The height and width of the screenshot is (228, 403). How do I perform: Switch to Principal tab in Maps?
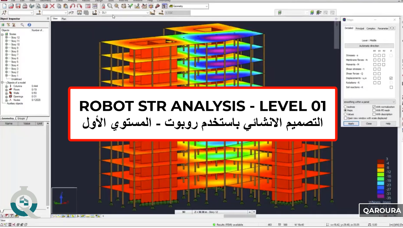coord(359,28)
